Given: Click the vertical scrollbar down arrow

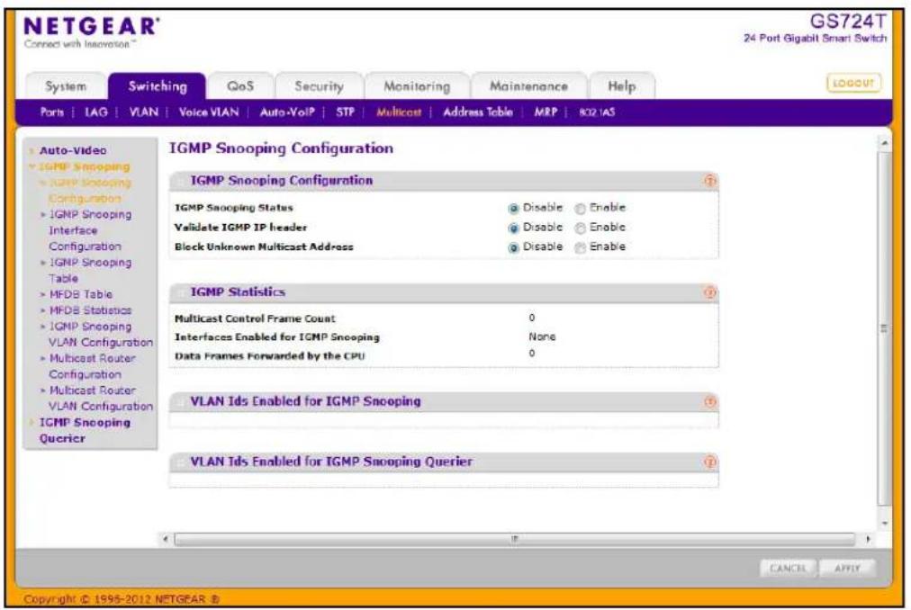Looking at the screenshot, I should (884, 523).
